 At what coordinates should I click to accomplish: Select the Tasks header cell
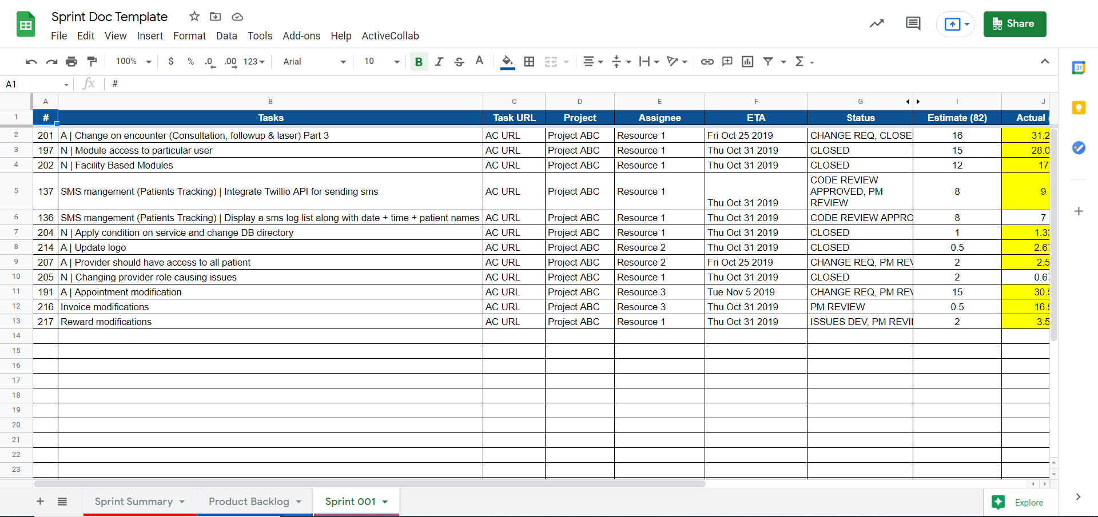270,118
